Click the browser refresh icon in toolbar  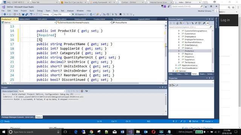(x=91, y=14)
